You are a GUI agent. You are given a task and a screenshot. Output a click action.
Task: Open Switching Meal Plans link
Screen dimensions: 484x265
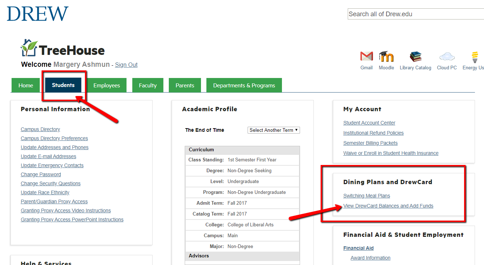tap(367, 196)
